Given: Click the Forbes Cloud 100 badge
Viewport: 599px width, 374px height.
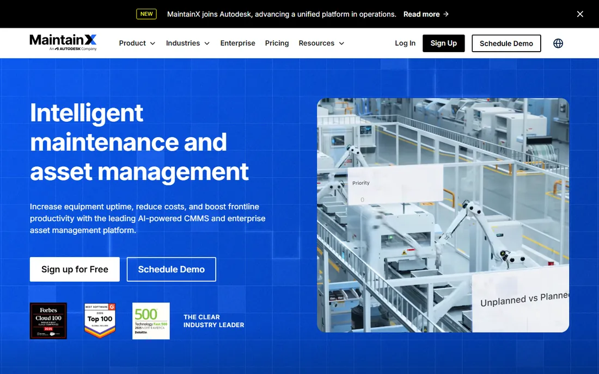Looking at the screenshot, I should tap(48, 321).
